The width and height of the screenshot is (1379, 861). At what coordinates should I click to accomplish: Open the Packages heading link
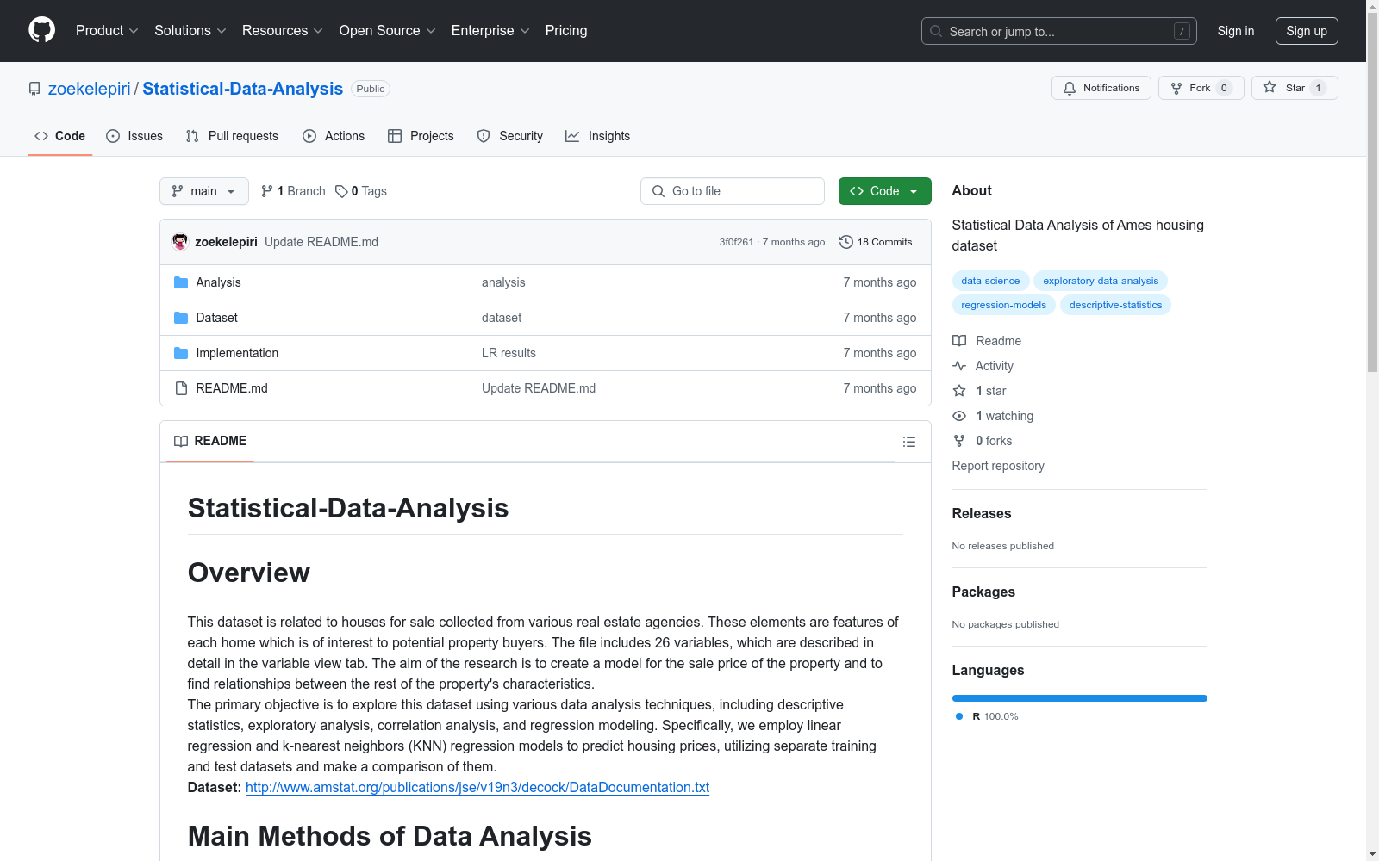983,592
